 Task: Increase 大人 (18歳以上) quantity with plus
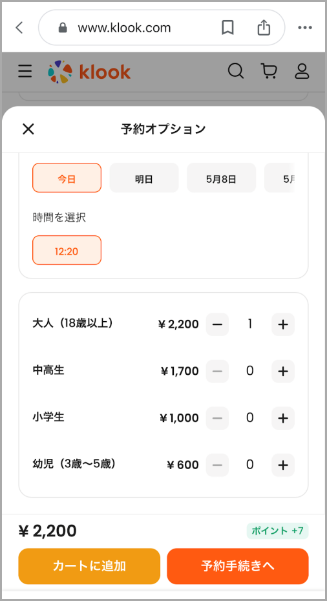pos(283,324)
